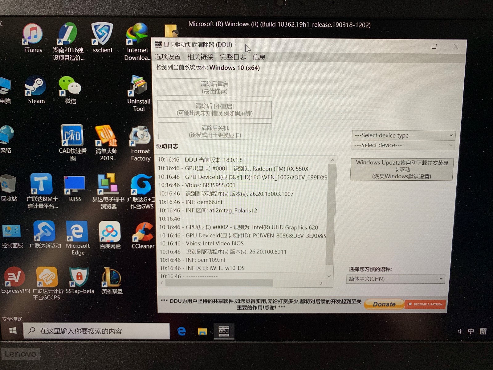
Task: Expand the Select device dropdown
Action: click(403, 145)
